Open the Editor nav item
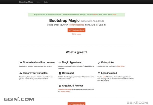This screenshot has height=105, width=153. pos(46,2)
